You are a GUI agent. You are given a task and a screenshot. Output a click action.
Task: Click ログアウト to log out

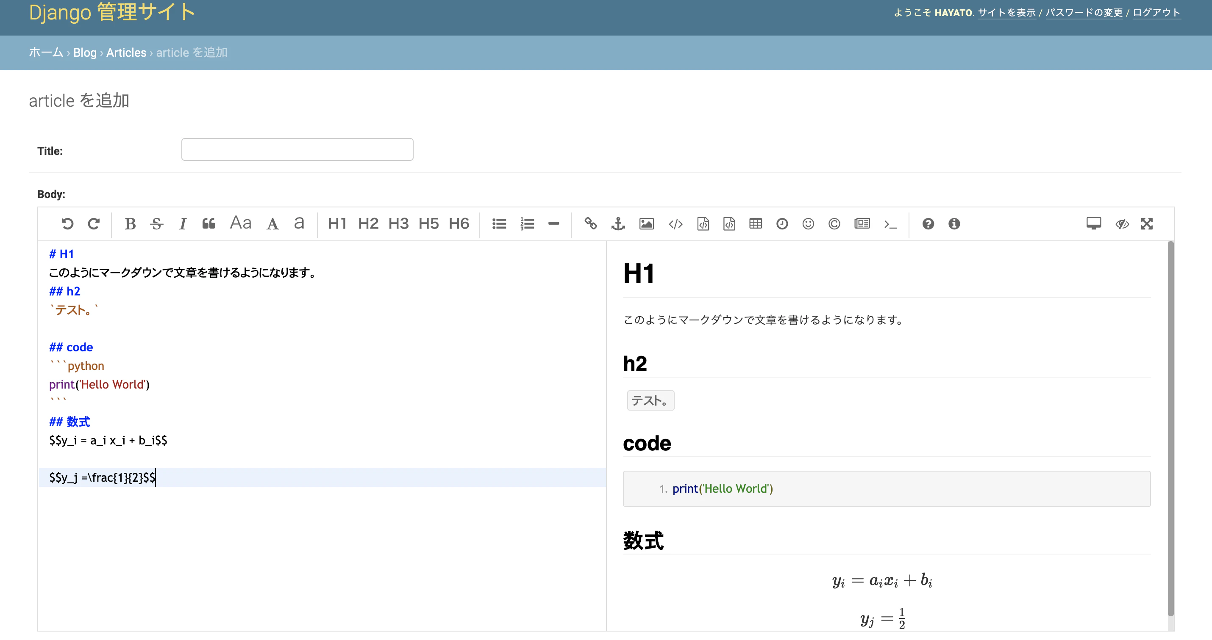click(1157, 13)
